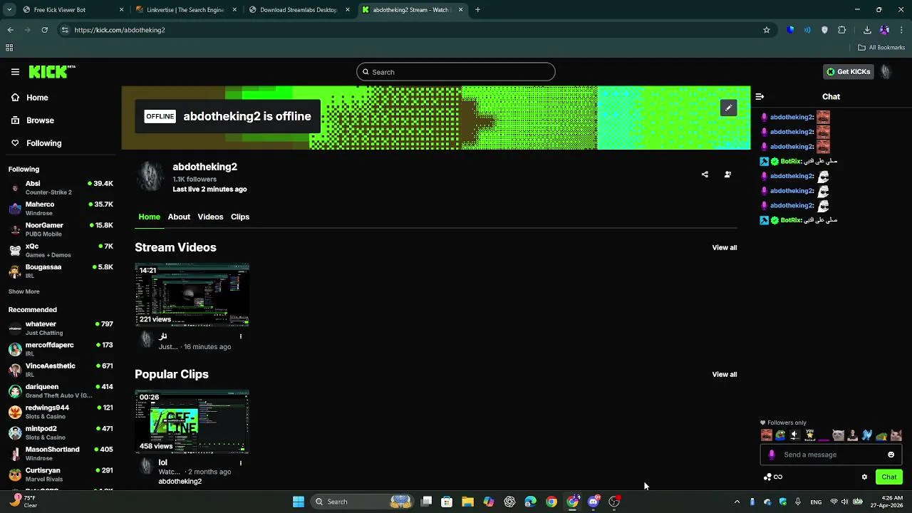Click the banner edit pencil icon
Viewport: 912px width, 513px height.
[728, 108]
